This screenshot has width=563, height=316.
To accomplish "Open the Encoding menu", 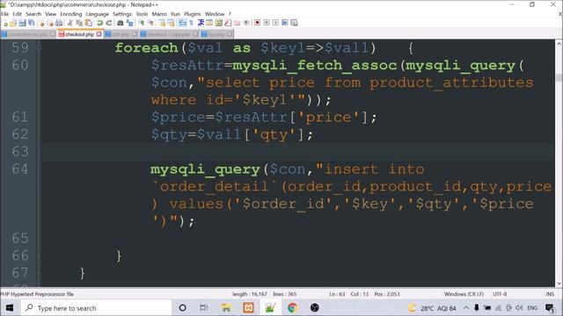I will [x=71, y=14].
